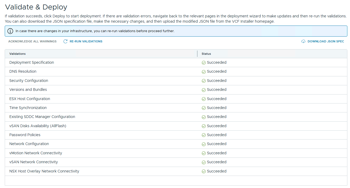Viewport: 350px width, 188px height.
Task: Click the Validations column header
Action: coord(17,54)
